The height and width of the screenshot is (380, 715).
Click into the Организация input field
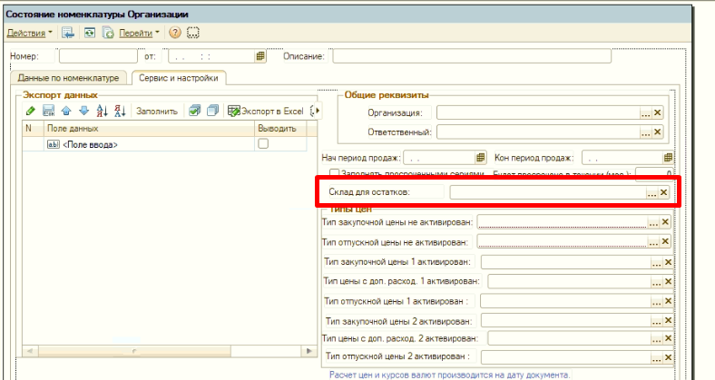coord(537,112)
